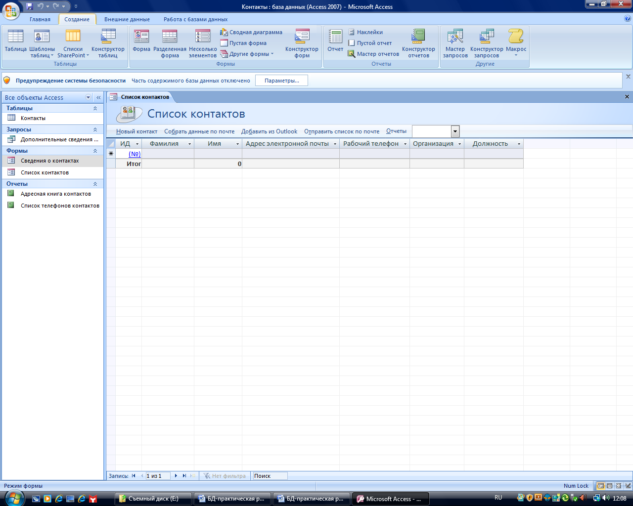The image size is (633, 506).
Task: Click Отправить список по почте
Action: click(342, 131)
